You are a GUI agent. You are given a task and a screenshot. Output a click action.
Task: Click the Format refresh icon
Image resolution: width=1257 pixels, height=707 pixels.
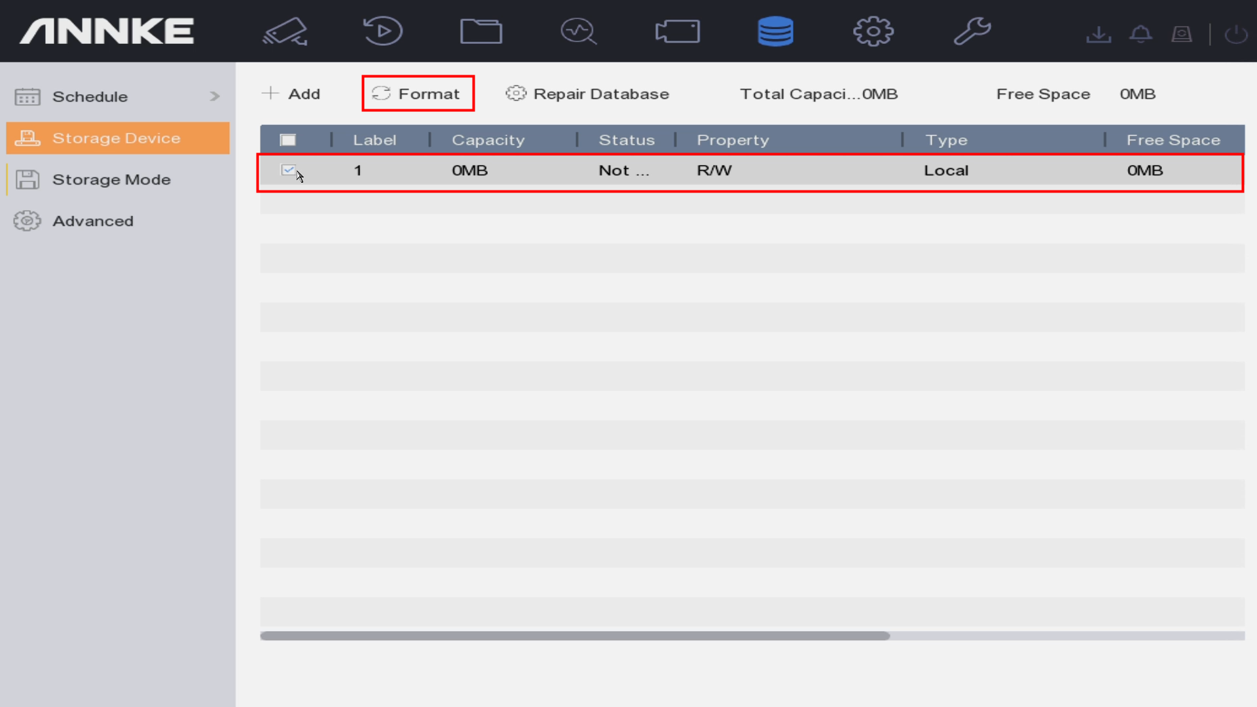click(x=381, y=94)
